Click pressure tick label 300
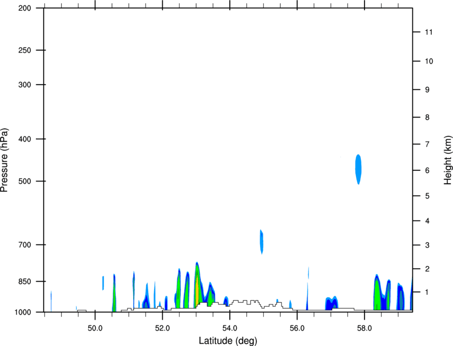The width and height of the screenshot is (453, 346). (x=25, y=85)
